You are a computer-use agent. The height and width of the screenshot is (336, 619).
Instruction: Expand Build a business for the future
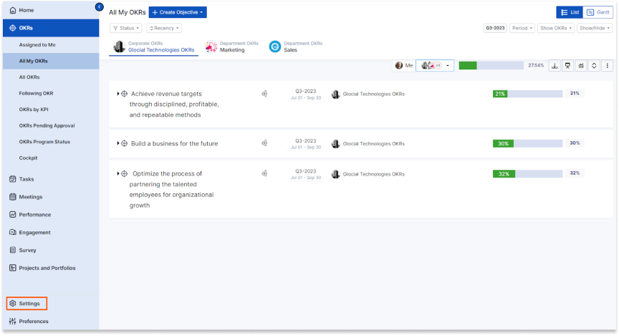pyautogui.click(x=117, y=143)
